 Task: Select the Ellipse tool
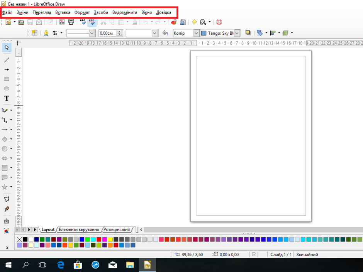pyautogui.click(x=7, y=88)
